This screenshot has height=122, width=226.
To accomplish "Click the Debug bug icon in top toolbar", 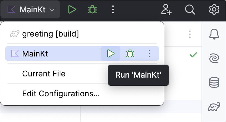I will pos(92,10).
